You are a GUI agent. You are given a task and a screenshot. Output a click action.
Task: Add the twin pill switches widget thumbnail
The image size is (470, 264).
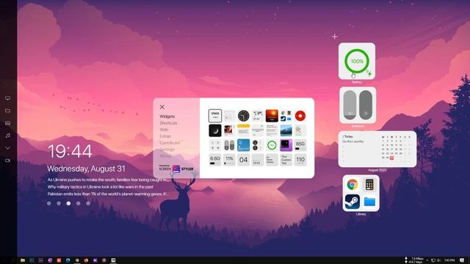(229, 145)
